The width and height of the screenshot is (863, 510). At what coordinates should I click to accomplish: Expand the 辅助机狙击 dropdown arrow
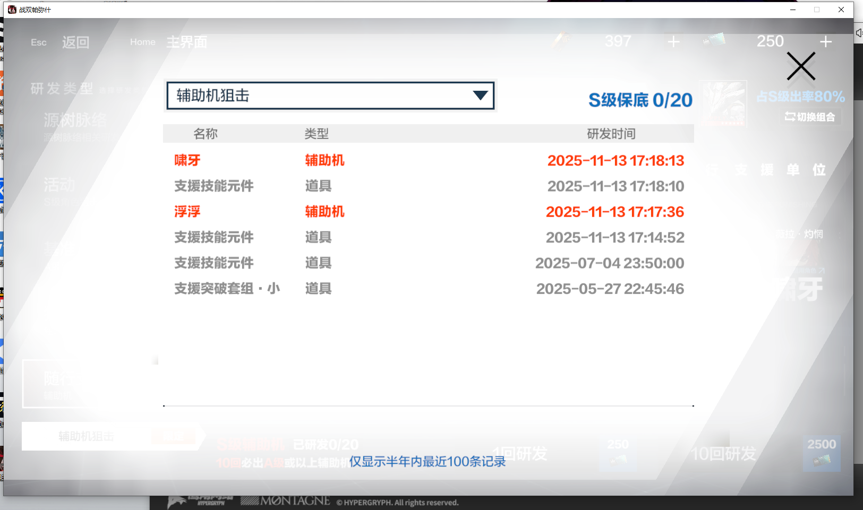pos(480,96)
